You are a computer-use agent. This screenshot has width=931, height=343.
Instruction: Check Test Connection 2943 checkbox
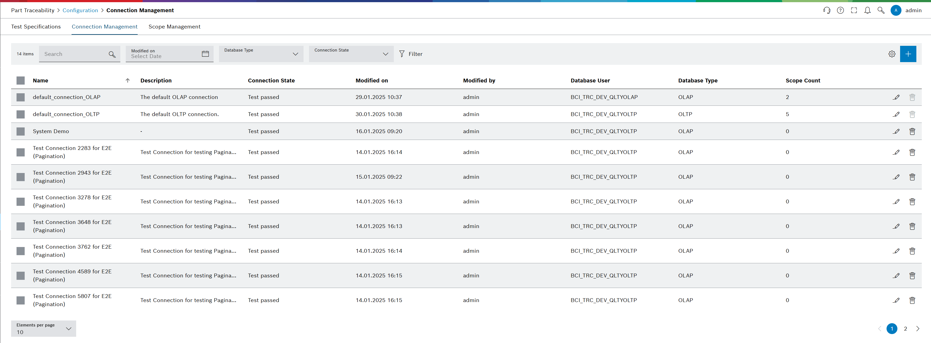point(21,177)
